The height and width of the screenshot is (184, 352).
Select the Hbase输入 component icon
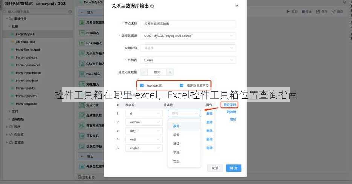[x=82, y=43]
